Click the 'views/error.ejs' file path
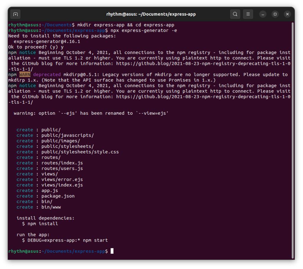This screenshot has height=269, width=303. coord(62,179)
